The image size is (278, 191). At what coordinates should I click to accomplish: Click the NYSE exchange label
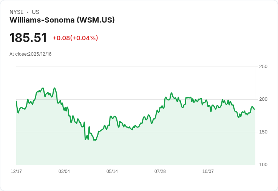pos(17,12)
